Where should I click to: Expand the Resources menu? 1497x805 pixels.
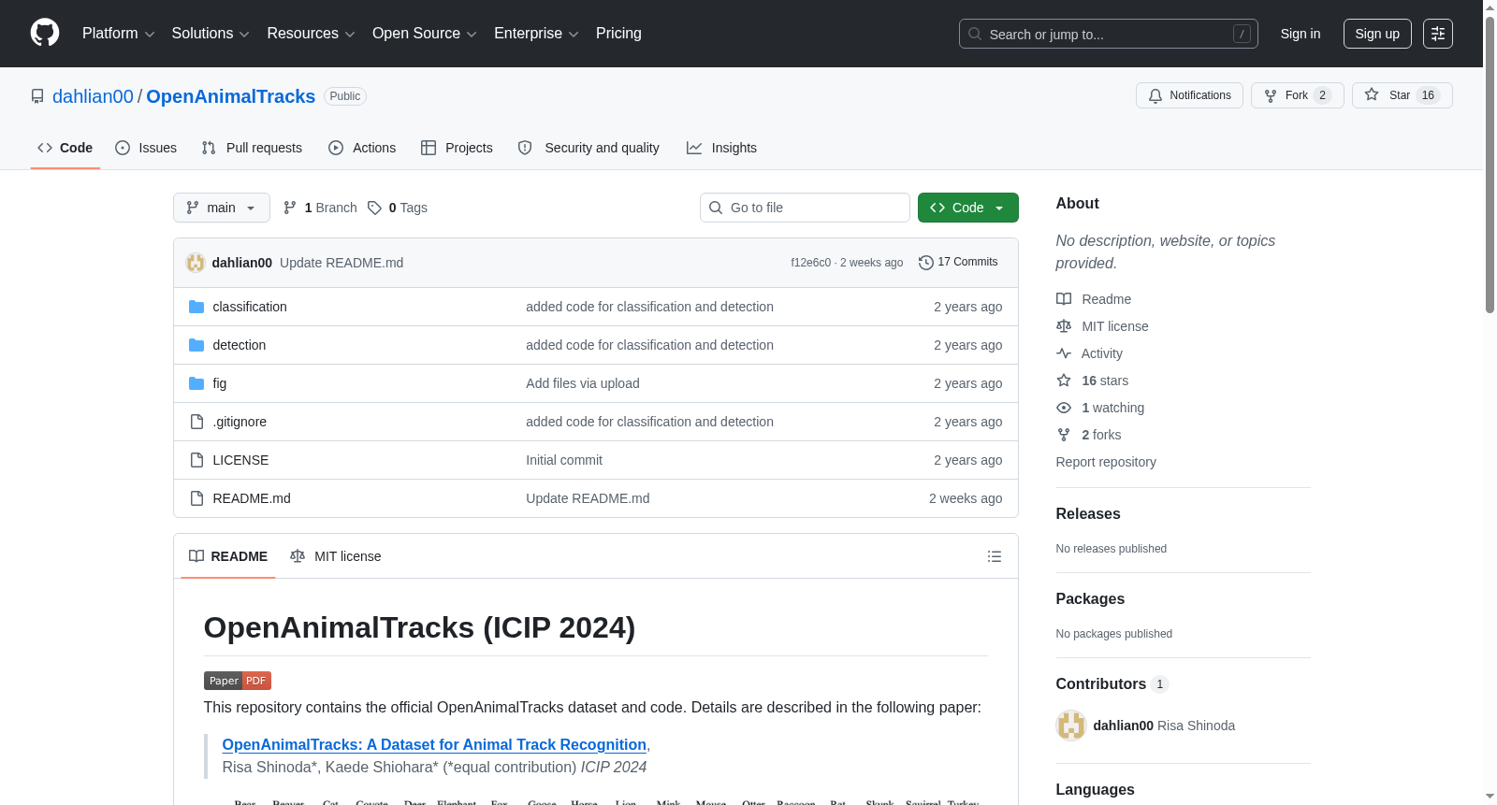pos(311,34)
